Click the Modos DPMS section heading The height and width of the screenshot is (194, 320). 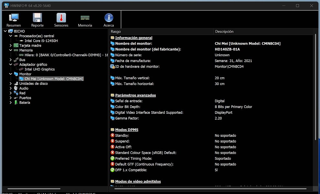click(x=127, y=130)
